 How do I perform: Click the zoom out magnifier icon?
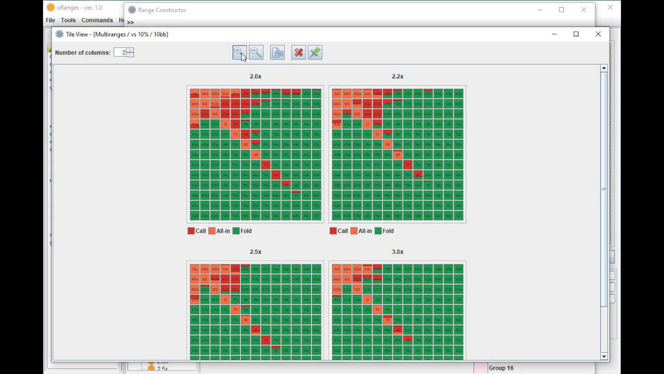point(256,52)
